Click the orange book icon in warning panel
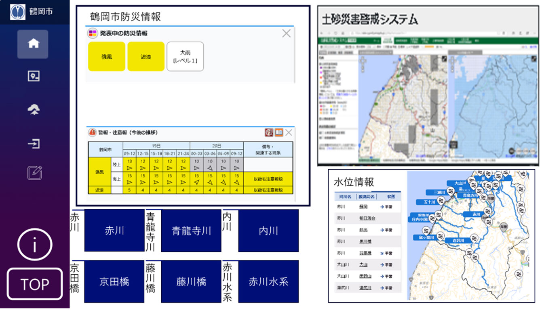Image resolution: width=540 pixels, height=314 pixels. [x=279, y=132]
